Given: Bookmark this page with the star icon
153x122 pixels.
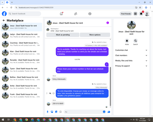Looking at the screenshot, I should tap(140, 7).
